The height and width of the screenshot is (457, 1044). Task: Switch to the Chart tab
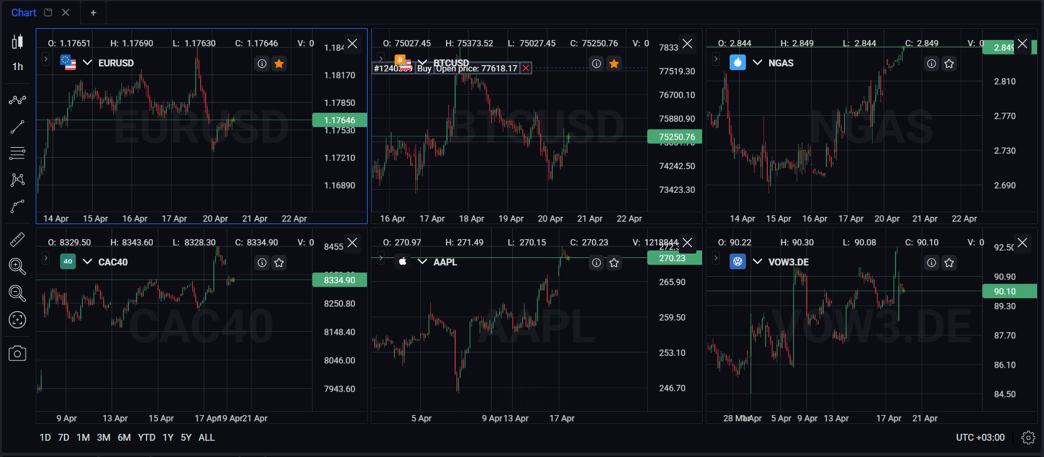24,13
